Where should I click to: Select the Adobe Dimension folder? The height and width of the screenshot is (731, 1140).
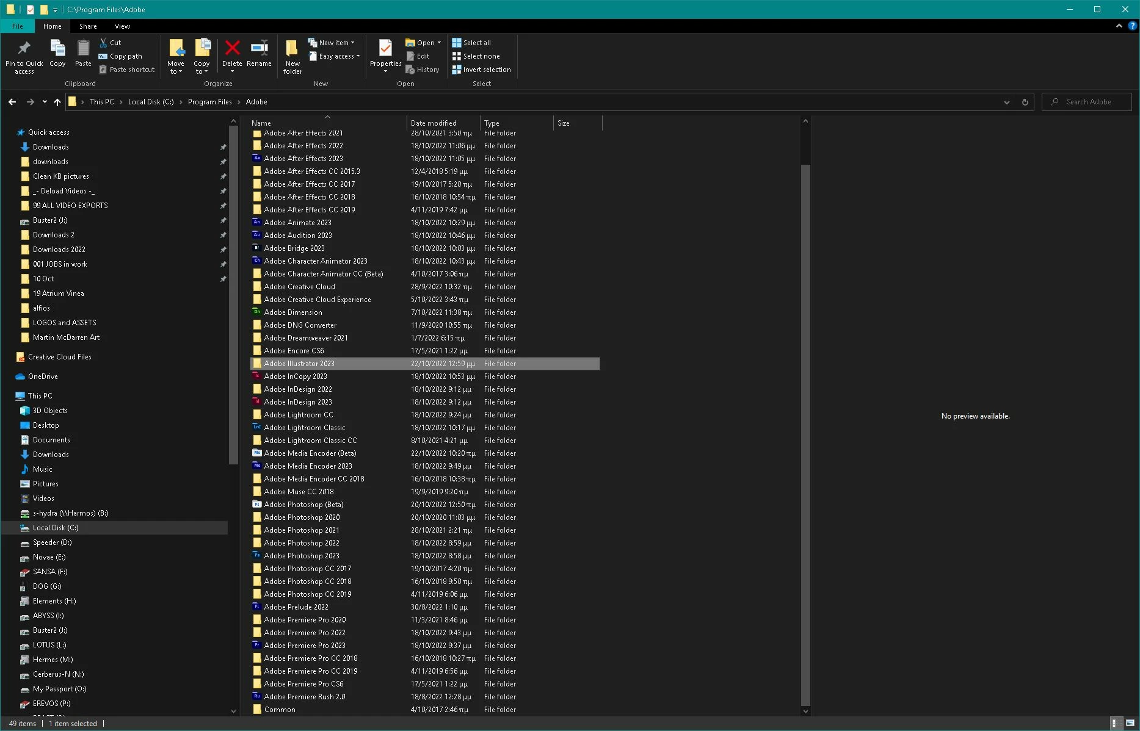425,312
